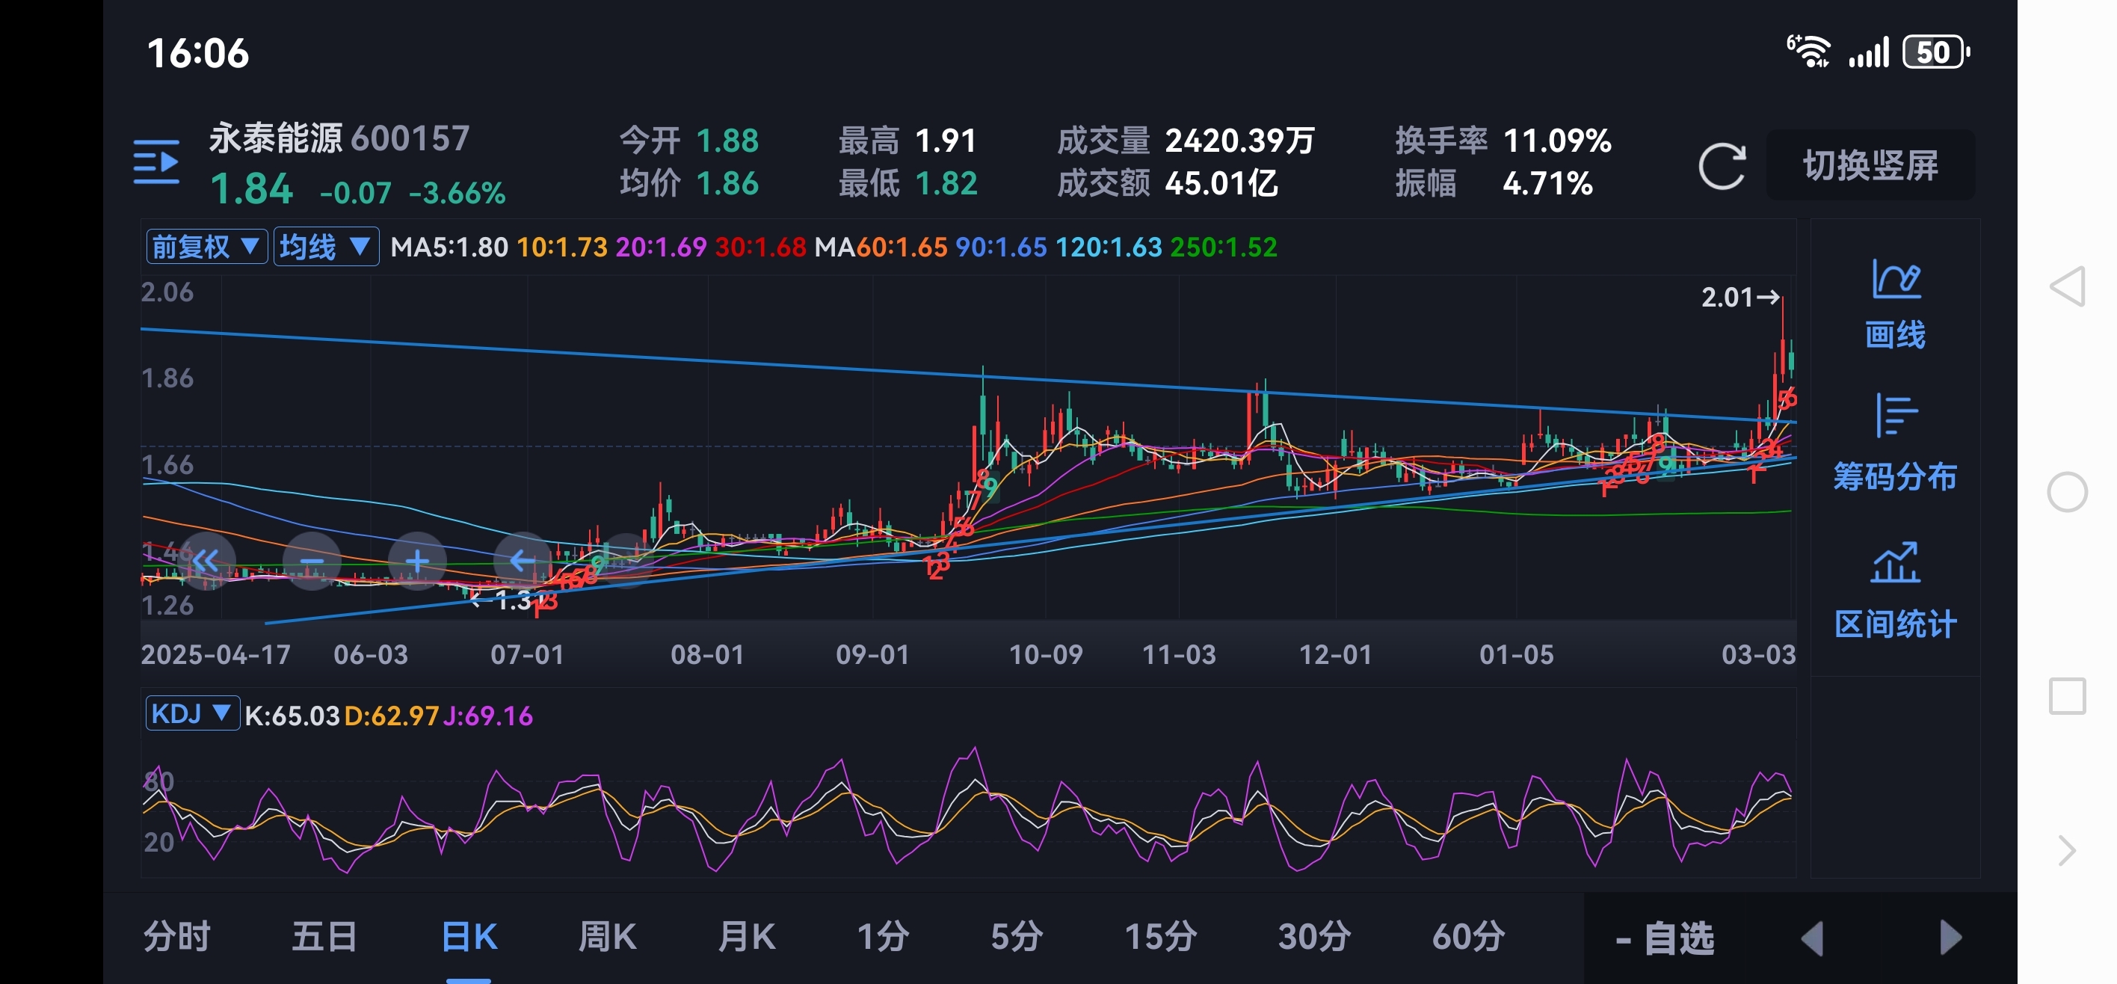Zoom in chart with plus button
This screenshot has width=2117, height=984.
417,562
